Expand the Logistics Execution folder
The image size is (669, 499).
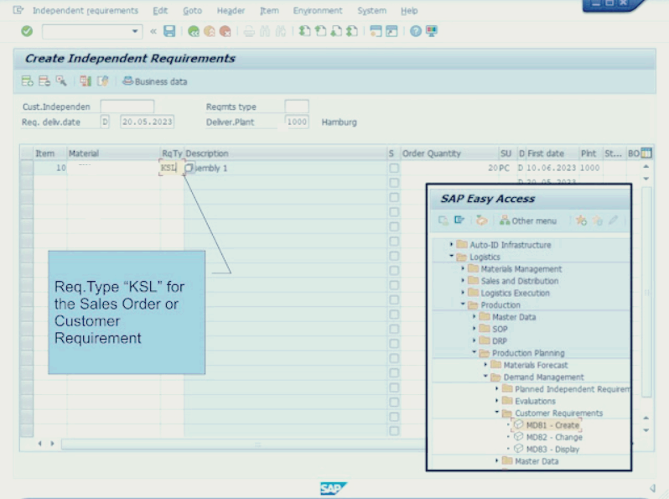pyautogui.click(x=463, y=293)
